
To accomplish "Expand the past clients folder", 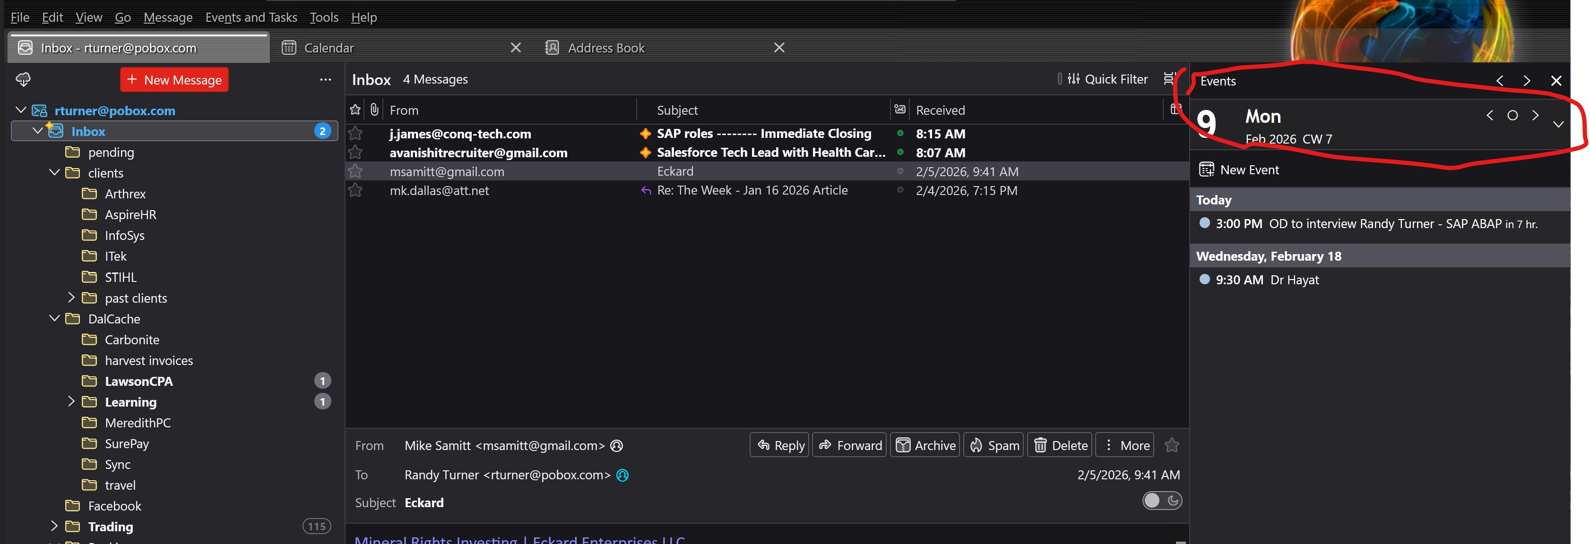I will tap(71, 298).
